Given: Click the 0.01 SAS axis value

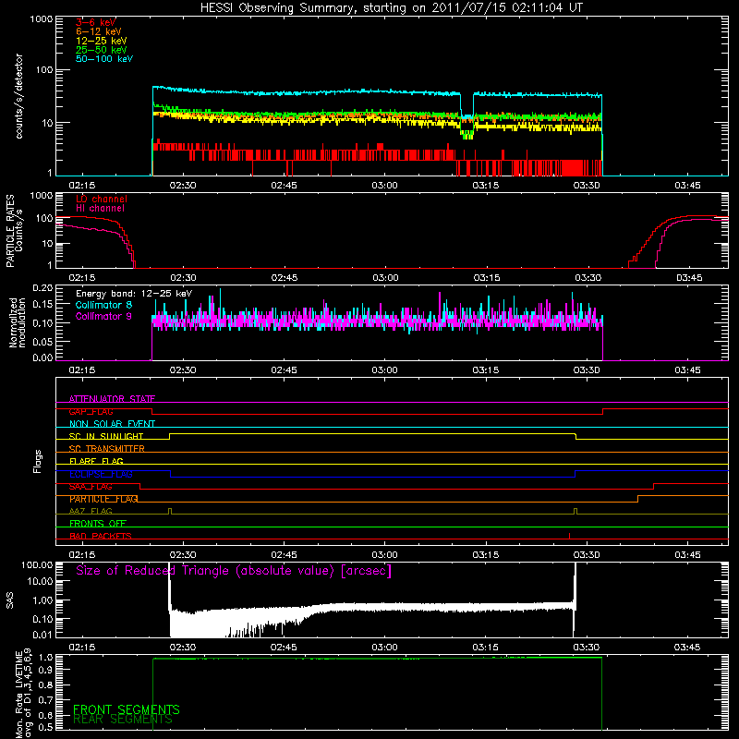Looking at the screenshot, I should tap(42, 635).
